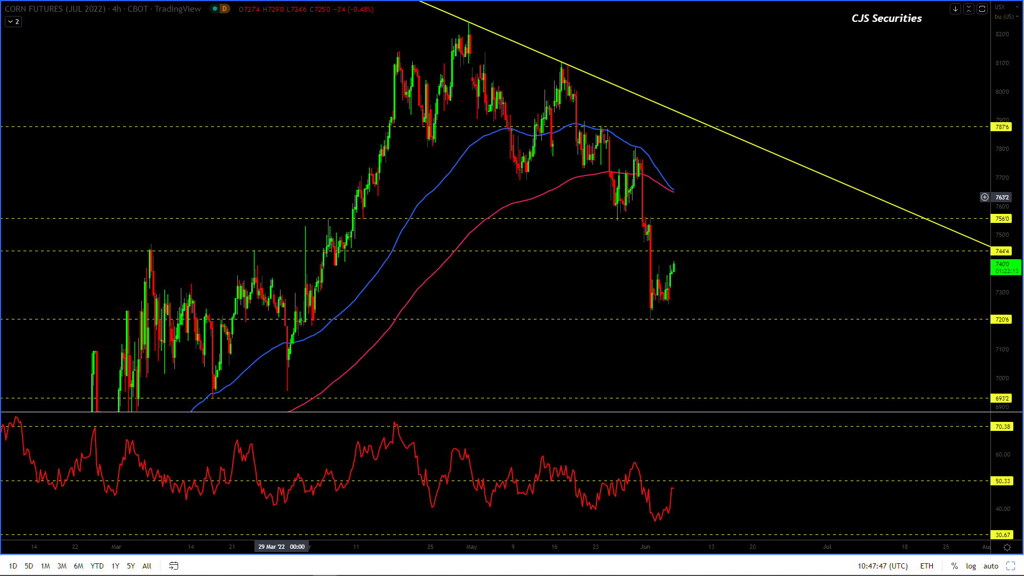Screen dimensions: 1024x576
Task: Select the 1M time range
Action: click(45, 566)
